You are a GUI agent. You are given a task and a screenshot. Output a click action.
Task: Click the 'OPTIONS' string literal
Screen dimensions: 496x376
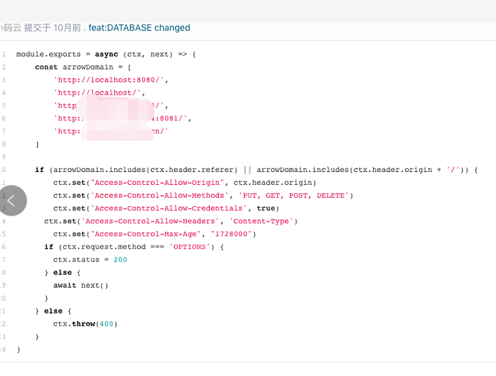(x=188, y=247)
